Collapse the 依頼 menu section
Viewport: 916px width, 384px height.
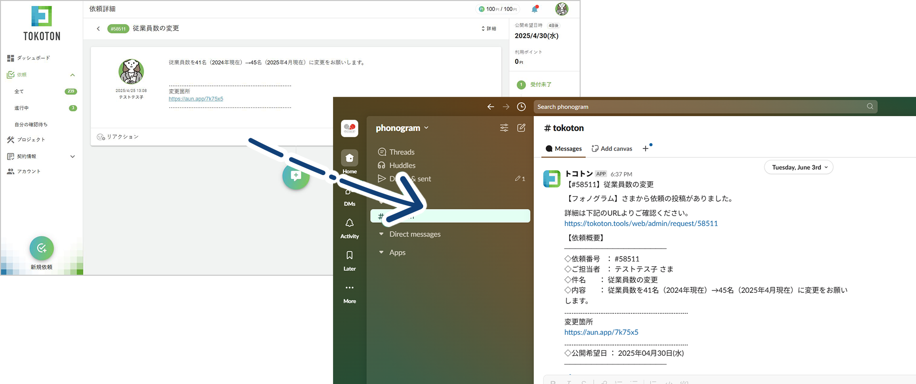[x=73, y=75]
